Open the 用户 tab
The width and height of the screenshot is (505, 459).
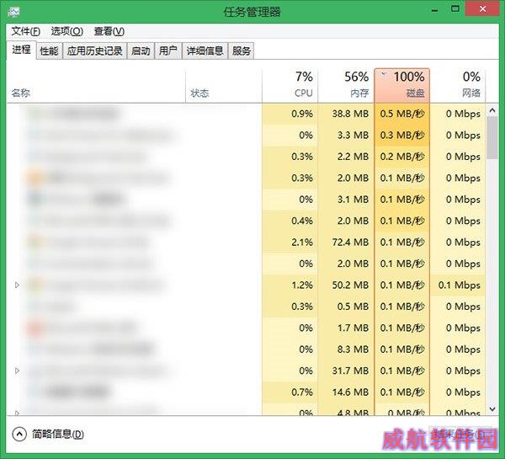click(x=168, y=51)
